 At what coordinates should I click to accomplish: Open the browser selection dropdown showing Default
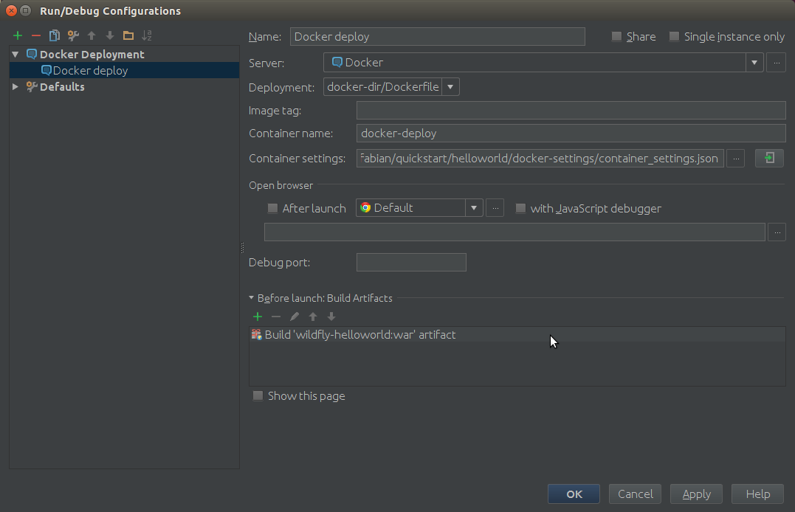tap(474, 208)
